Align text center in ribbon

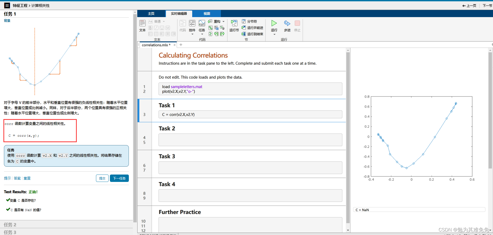point(168,34)
